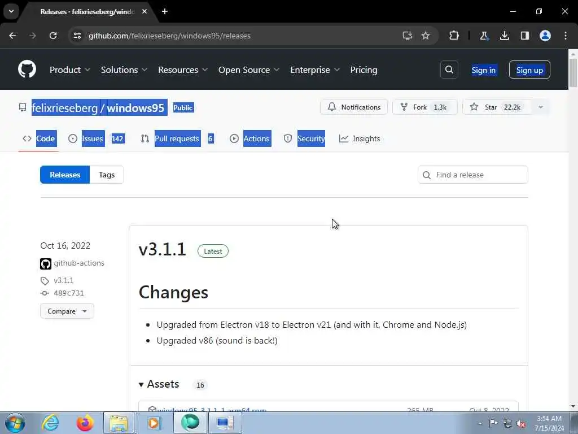Open the Pricing page
578x434 pixels.
[x=364, y=70]
